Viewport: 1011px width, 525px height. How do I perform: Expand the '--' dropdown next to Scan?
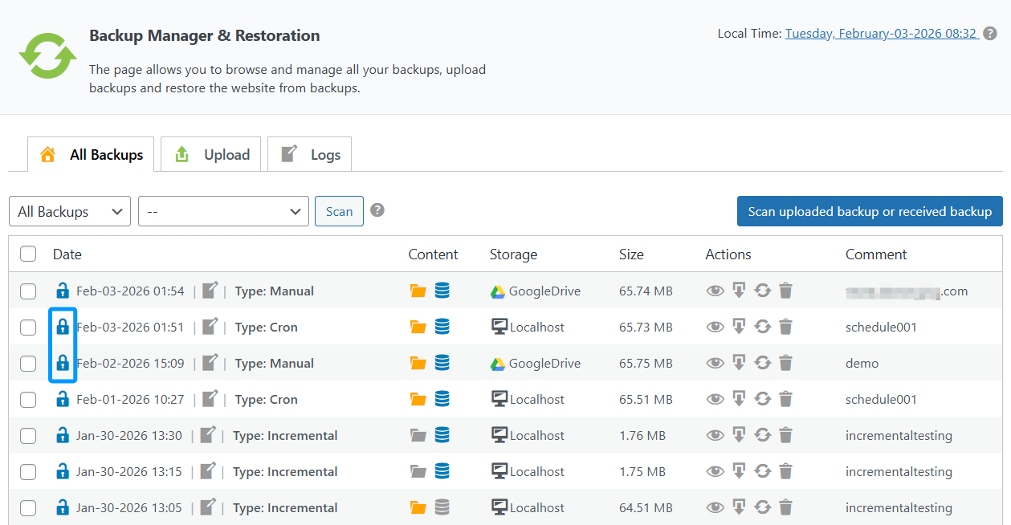[x=223, y=211]
